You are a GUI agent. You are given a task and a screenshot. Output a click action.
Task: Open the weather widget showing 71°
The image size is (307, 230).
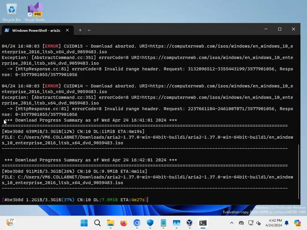[x=10, y=223]
